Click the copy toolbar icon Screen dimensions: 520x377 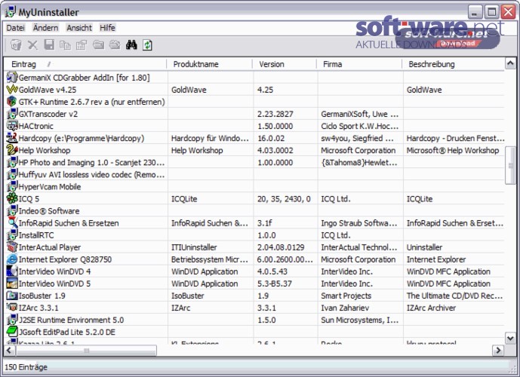click(x=65, y=44)
